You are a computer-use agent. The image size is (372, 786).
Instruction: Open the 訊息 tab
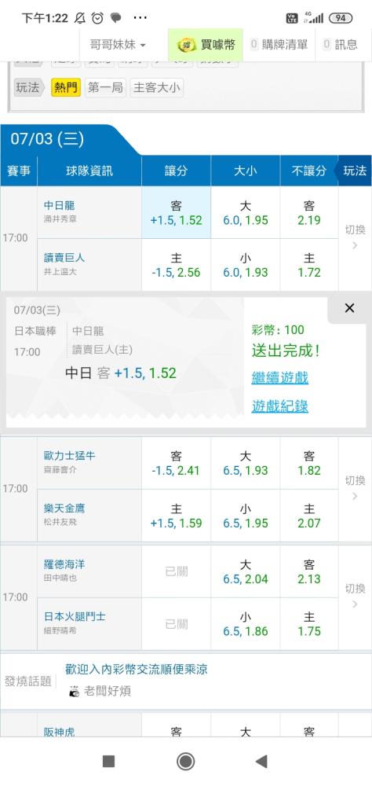(341, 45)
